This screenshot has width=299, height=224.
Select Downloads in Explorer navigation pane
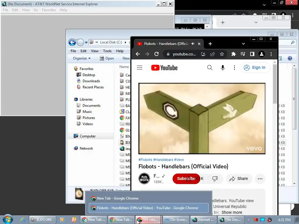pyautogui.click(x=91, y=81)
